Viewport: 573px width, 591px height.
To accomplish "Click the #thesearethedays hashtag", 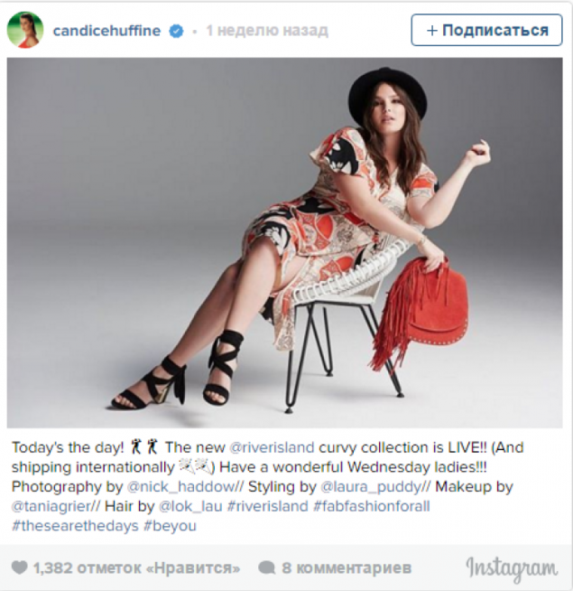I will tap(75, 526).
